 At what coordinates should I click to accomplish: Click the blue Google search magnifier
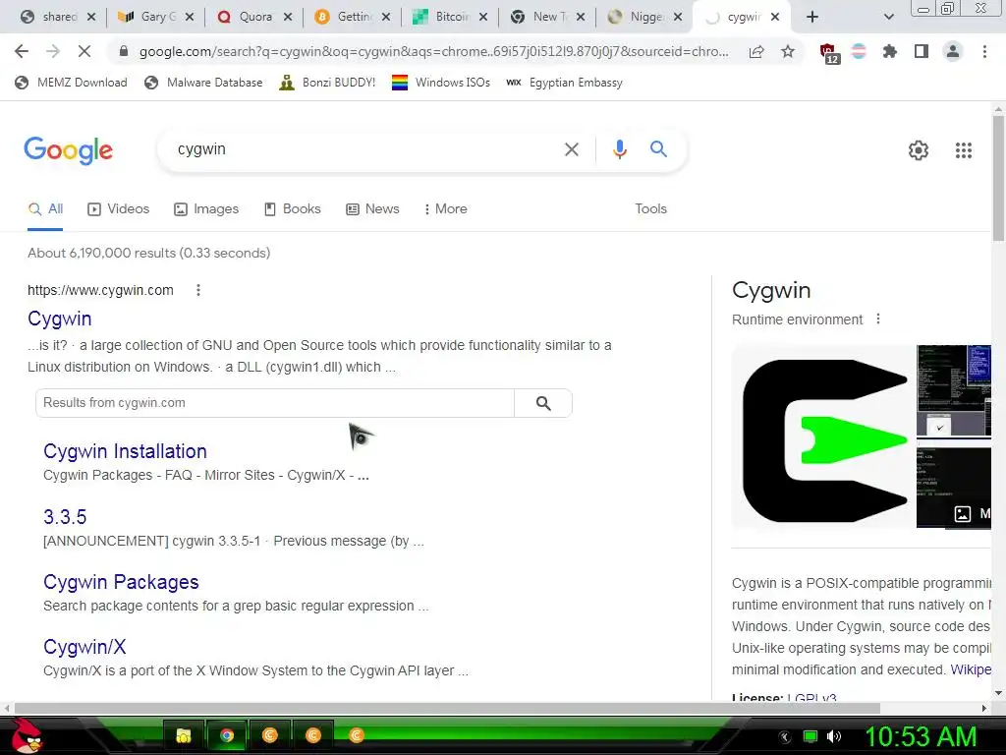pyautogui.click(x=658, y=149)
